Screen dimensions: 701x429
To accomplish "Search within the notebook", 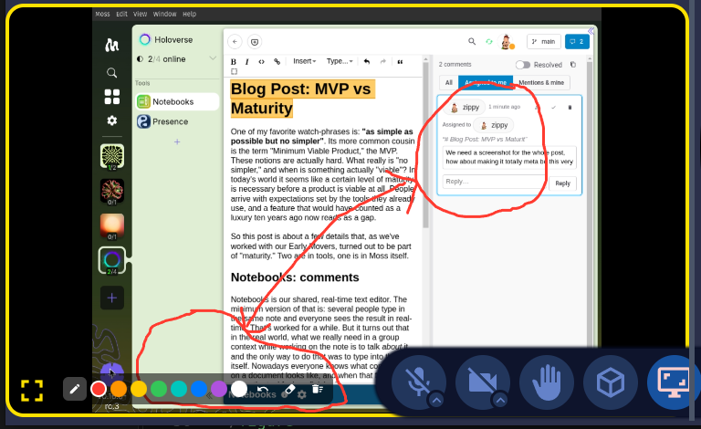I will [472, 41].
